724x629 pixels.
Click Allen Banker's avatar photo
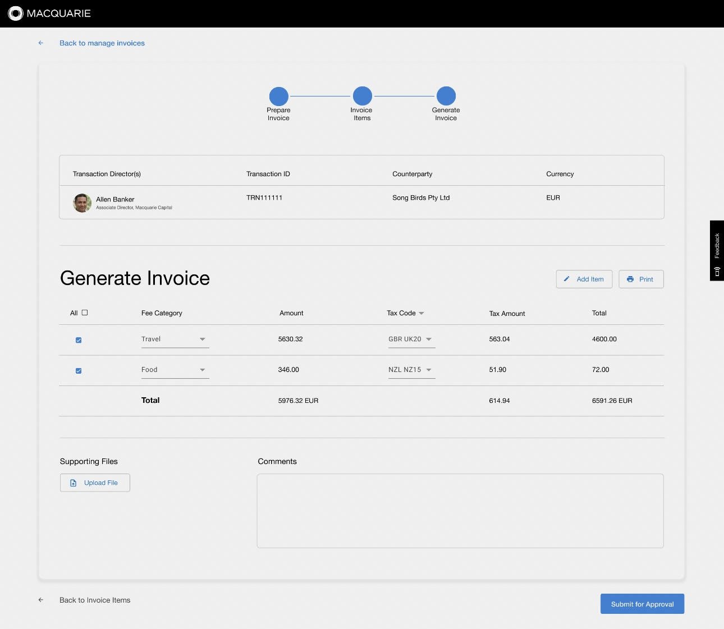[82, 203]
